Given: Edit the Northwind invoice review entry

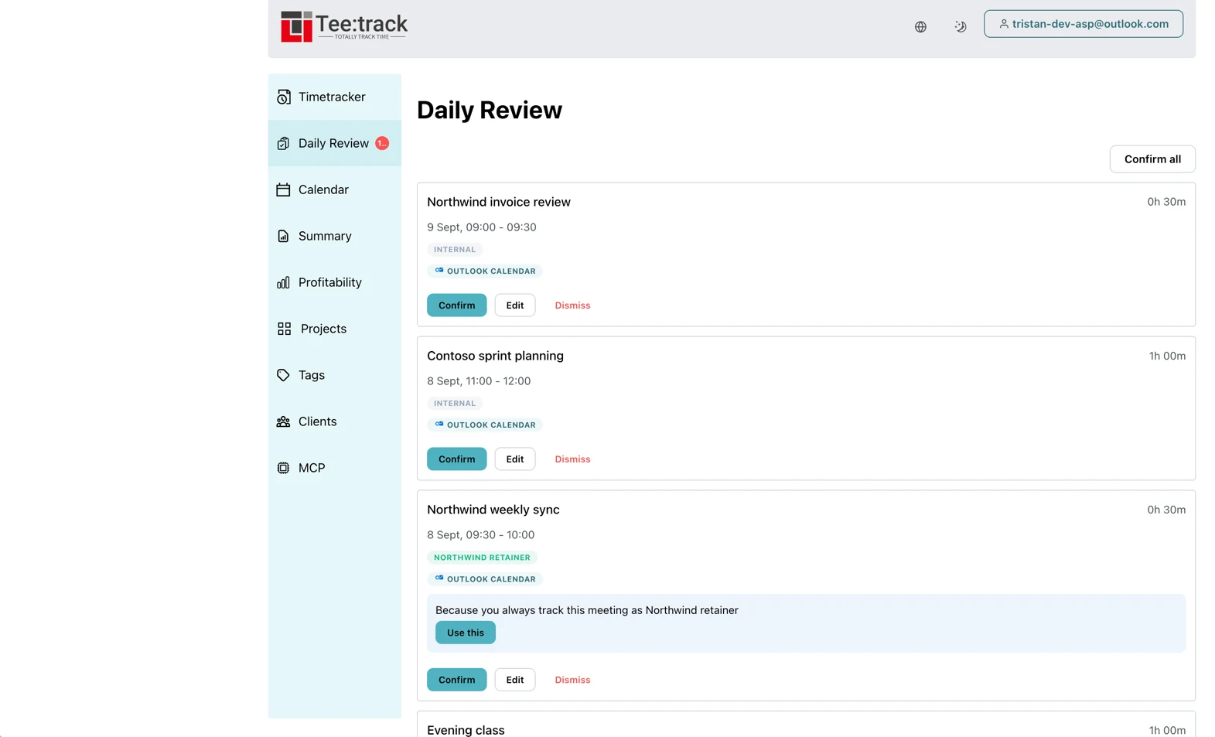Looking at the screenshot, I should (515, 305).
